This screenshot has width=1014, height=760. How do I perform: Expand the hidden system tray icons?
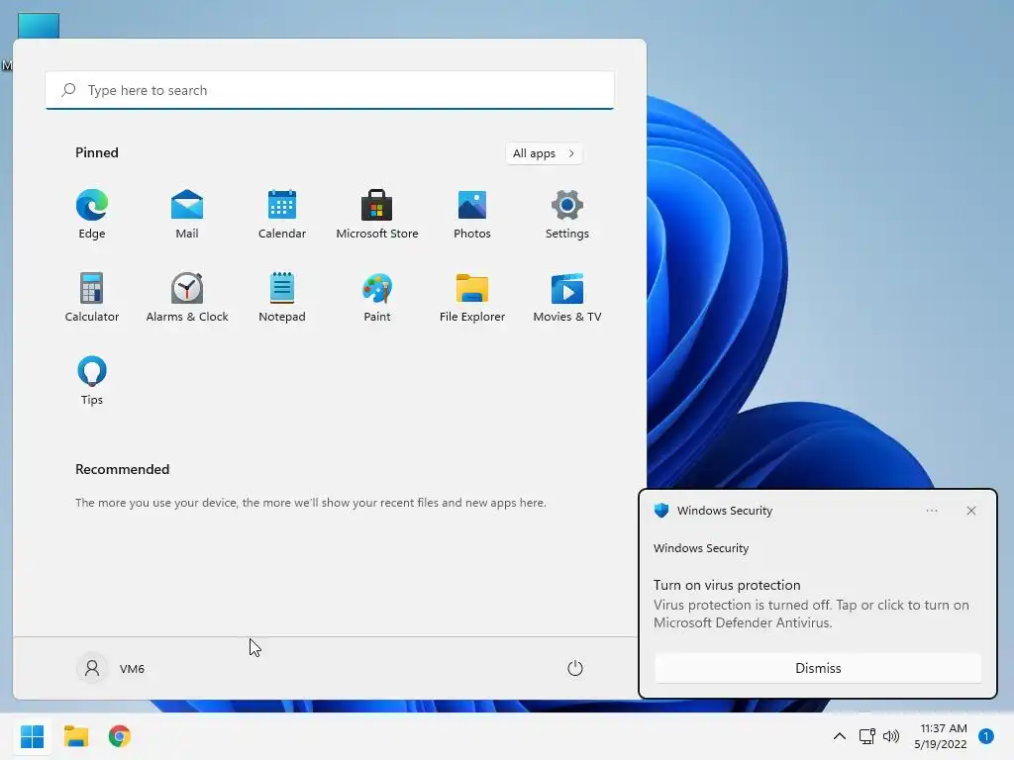coord(839,736)
